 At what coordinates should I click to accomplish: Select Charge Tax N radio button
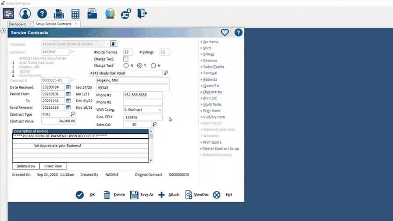click(x=126, y=66)
